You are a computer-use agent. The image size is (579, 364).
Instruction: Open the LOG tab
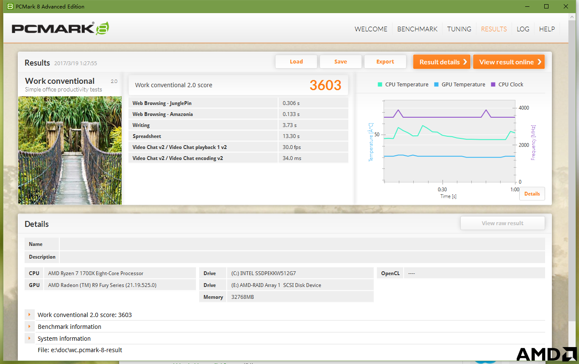(x=523, y=29)
